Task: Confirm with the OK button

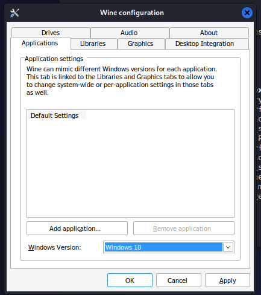Action: (130, 280)
